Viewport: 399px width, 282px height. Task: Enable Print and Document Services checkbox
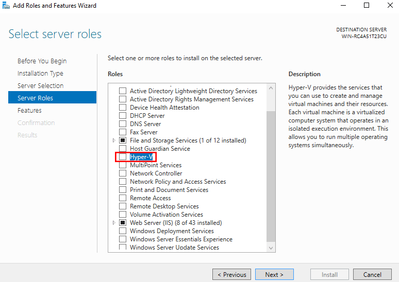click(x=123, y=190)
